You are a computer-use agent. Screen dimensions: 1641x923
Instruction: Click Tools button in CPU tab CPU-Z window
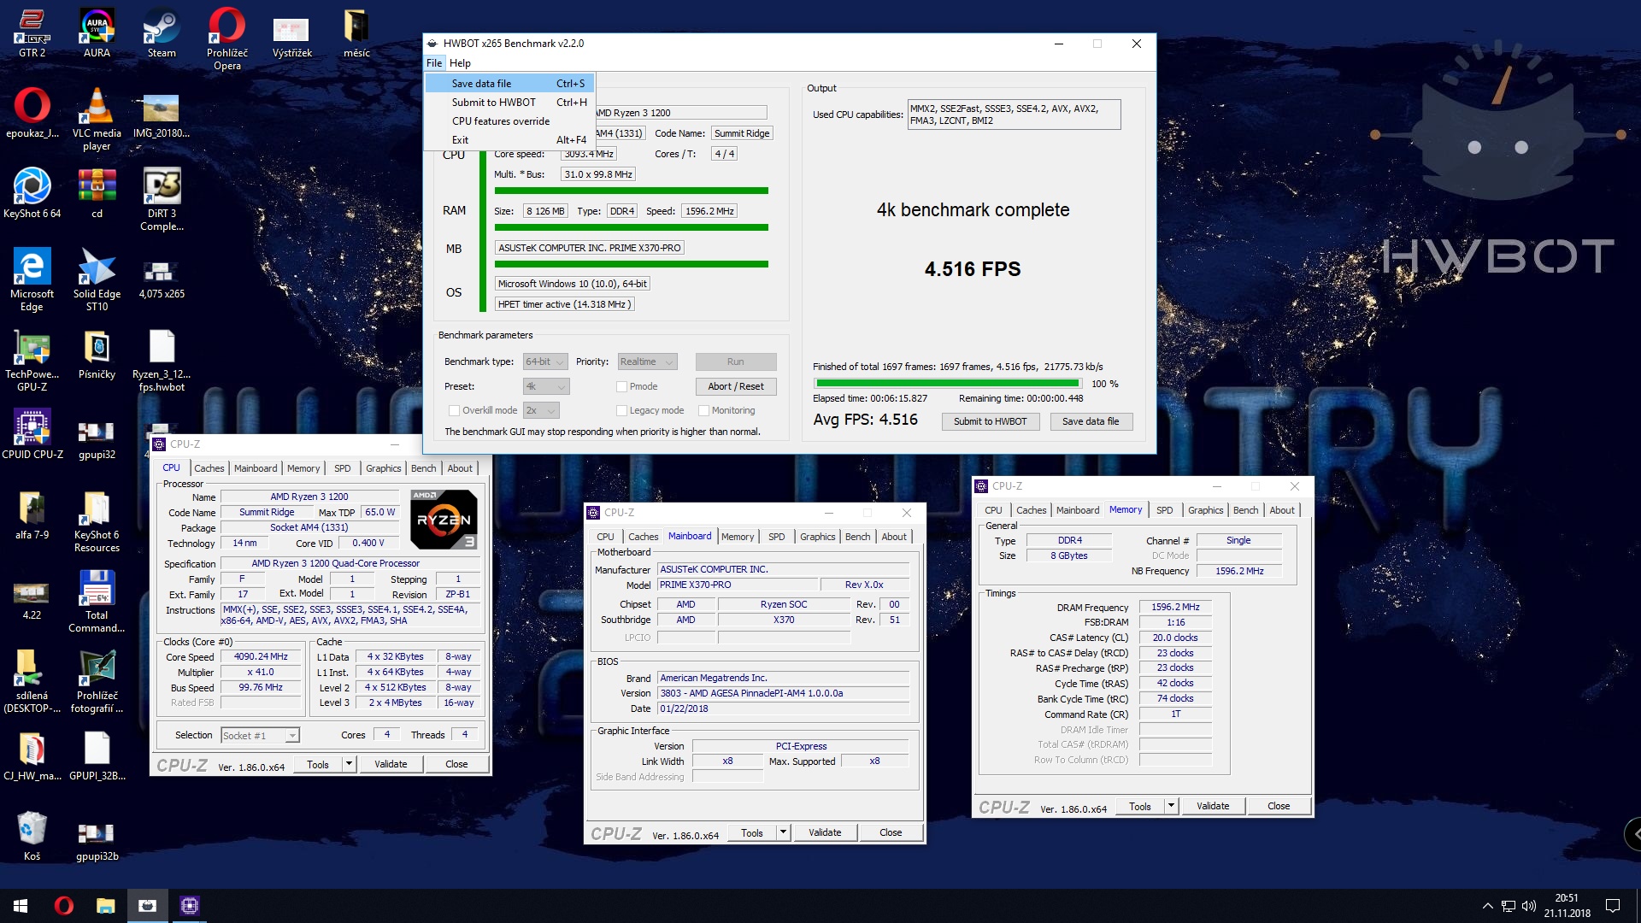click(318, 764)
